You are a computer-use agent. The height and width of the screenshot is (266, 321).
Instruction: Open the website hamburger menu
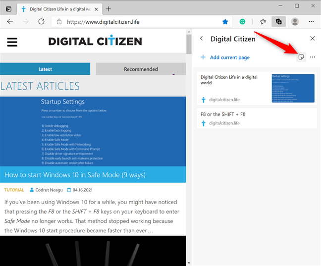point(12,42)
